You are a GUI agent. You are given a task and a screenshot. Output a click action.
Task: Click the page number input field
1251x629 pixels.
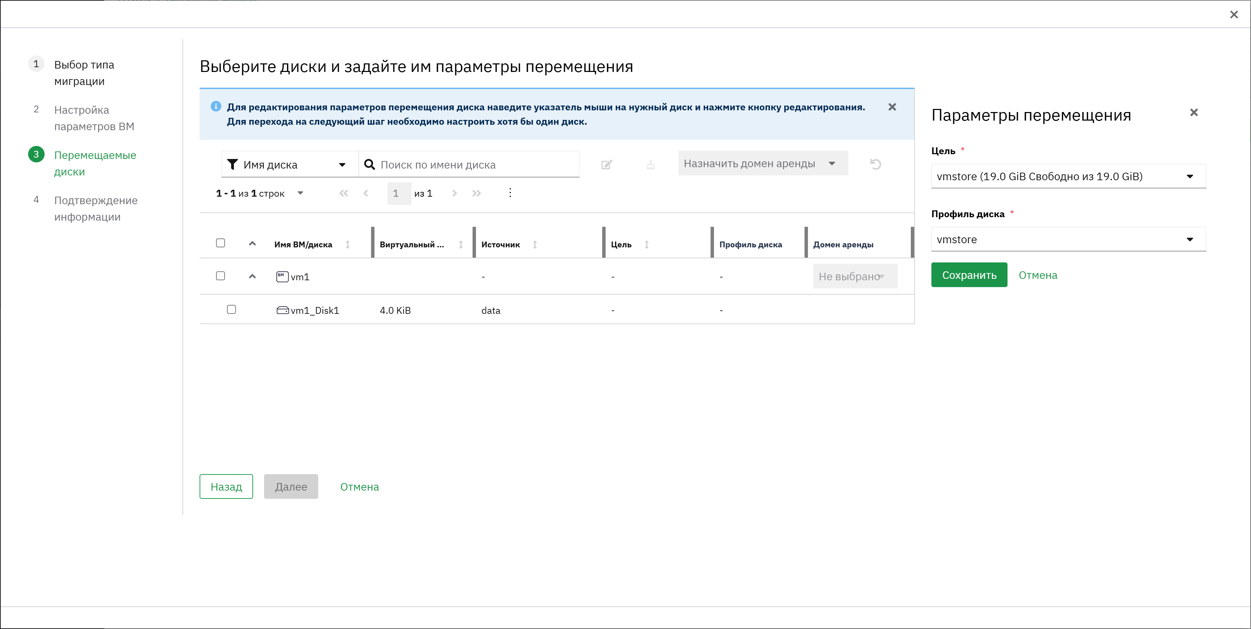[399, 193]
